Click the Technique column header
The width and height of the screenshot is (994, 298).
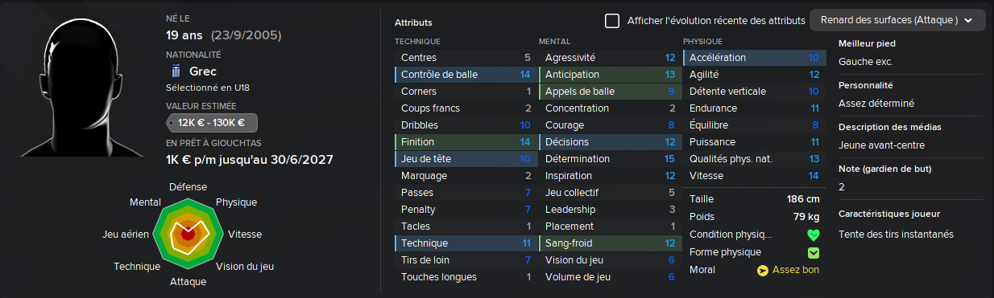417,41
